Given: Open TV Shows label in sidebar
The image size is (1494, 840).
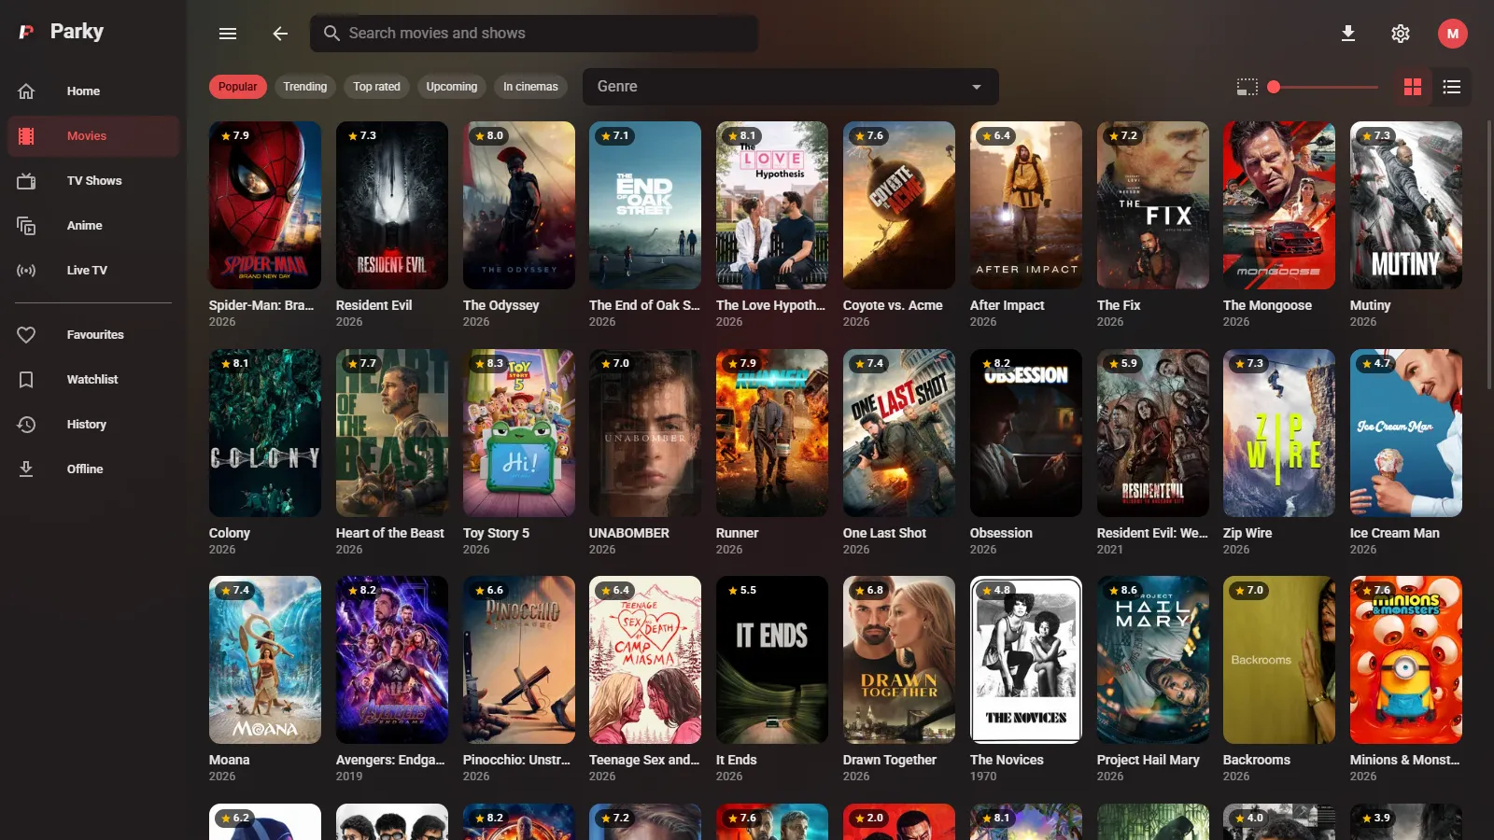Looking at the screenshot, I should [94, 181].
